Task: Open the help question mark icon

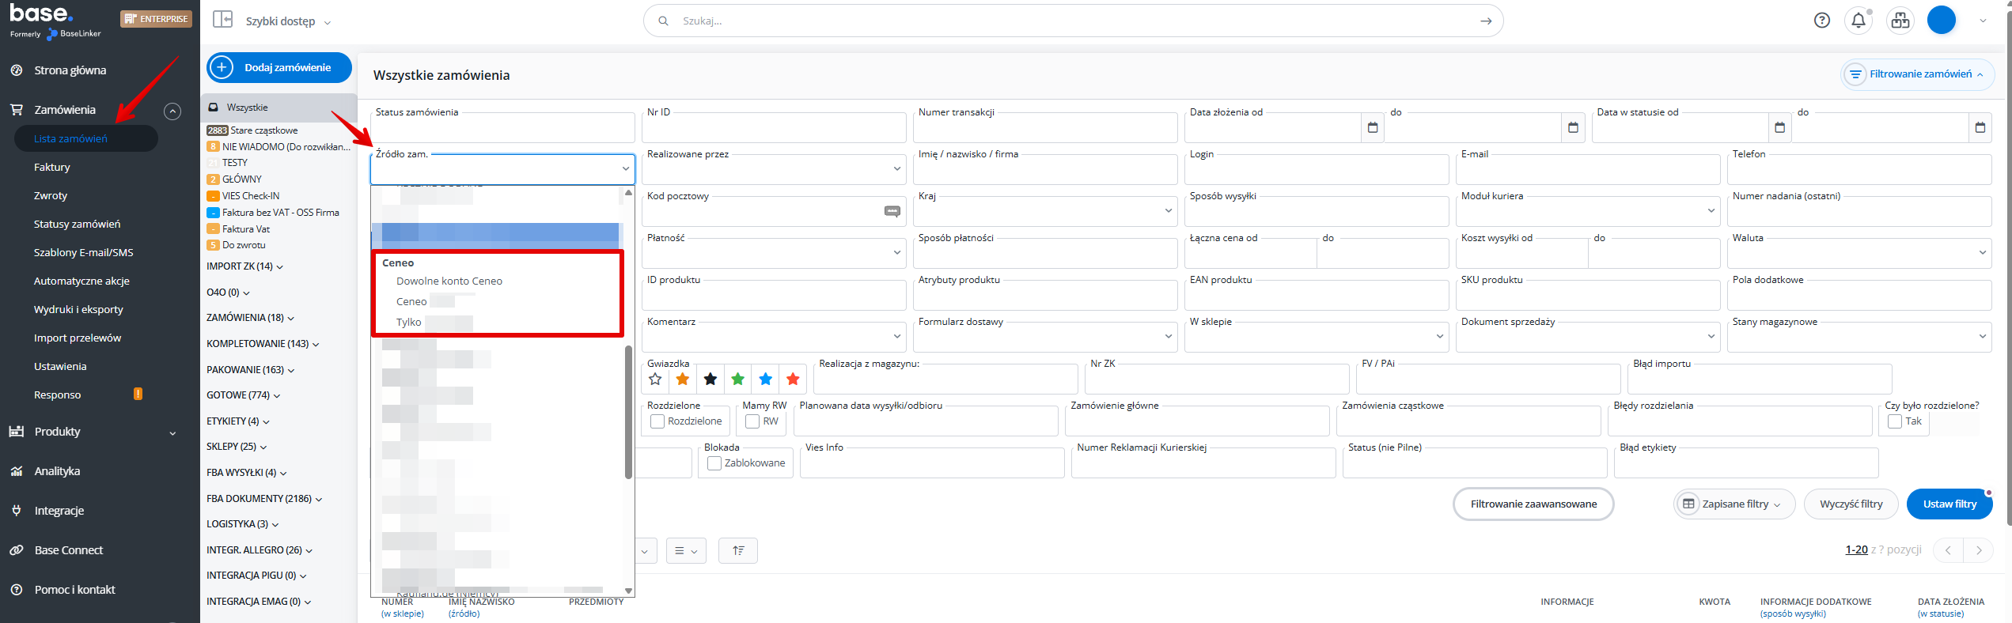Action: [x=1821, y=21]
